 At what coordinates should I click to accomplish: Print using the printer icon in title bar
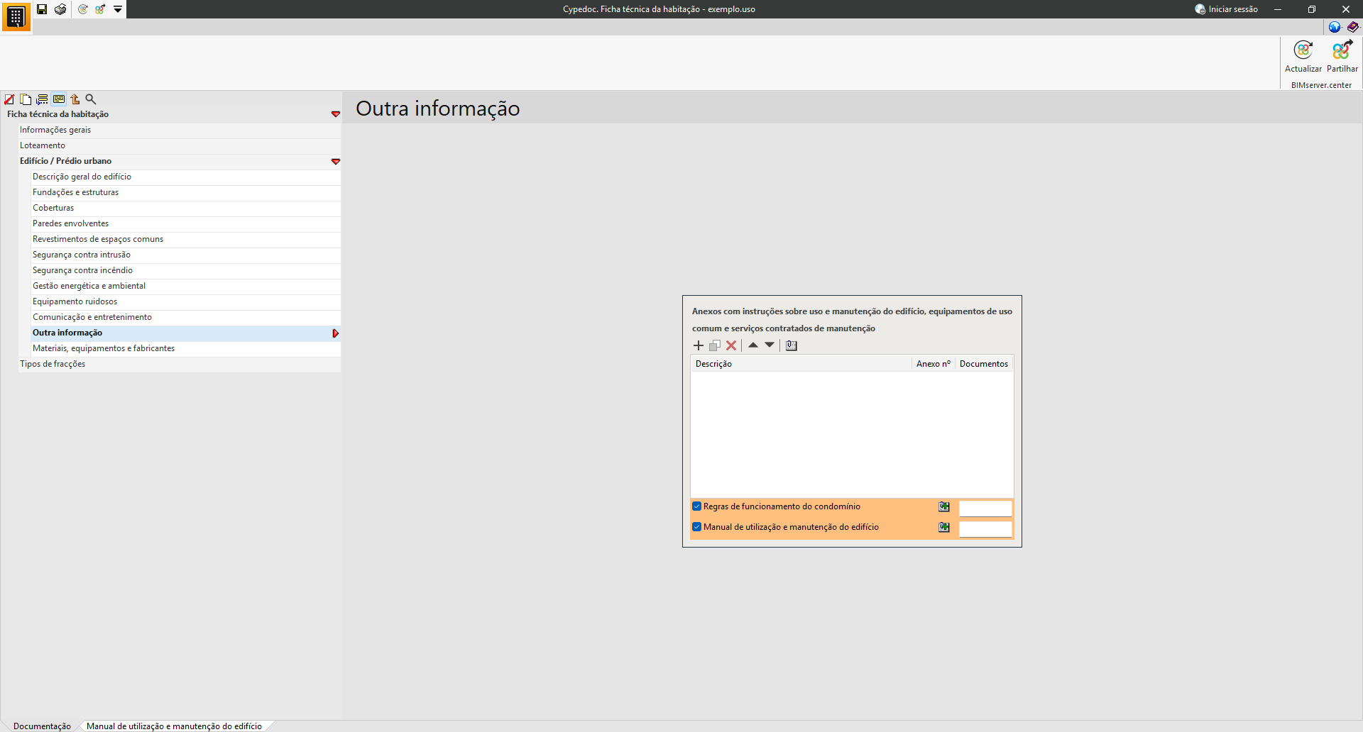[60, 9]
